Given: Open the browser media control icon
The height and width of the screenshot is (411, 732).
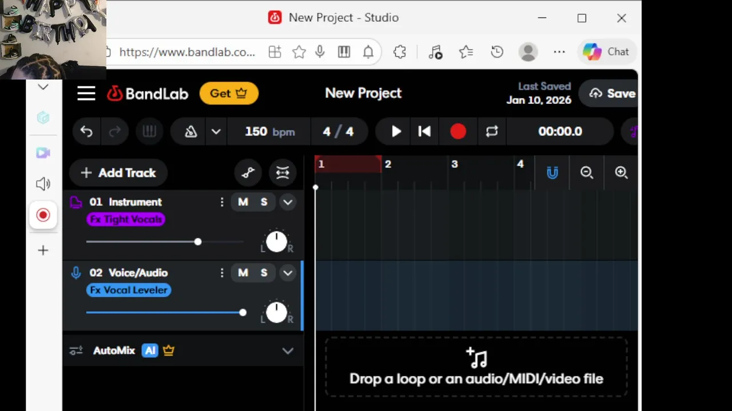Looking at the screenshot, I should [436, 52].
